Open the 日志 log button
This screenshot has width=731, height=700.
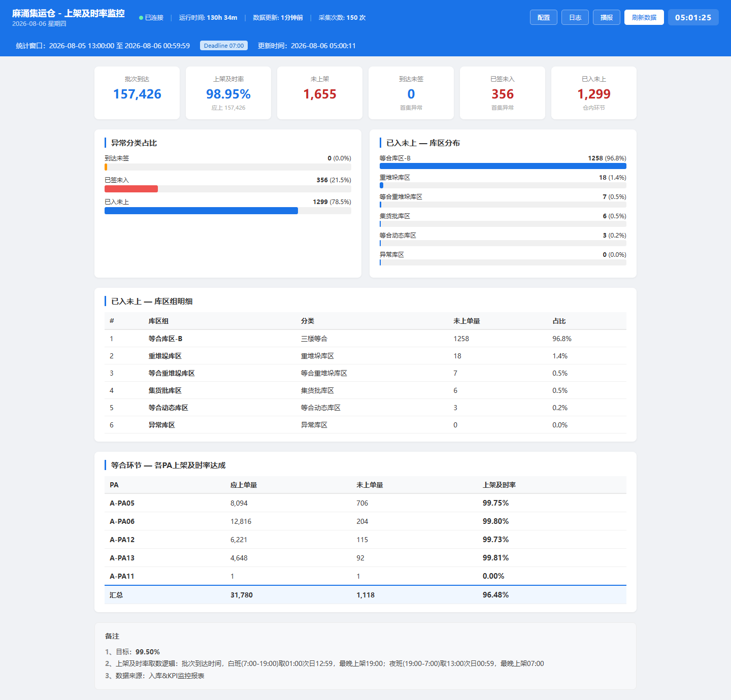tap(575, 17)
